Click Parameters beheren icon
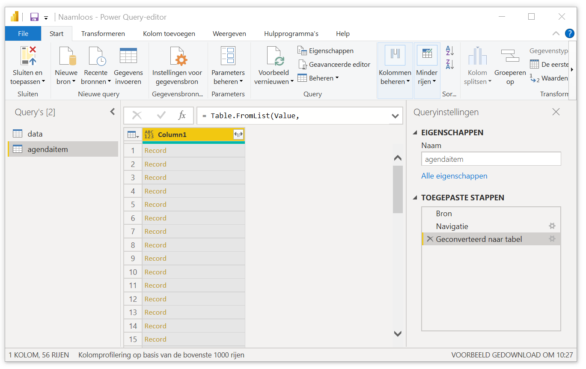 (x=228, y=56)
